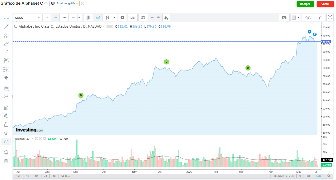Select the 1M interval
The image size is (336, 180).
point(64,18)
